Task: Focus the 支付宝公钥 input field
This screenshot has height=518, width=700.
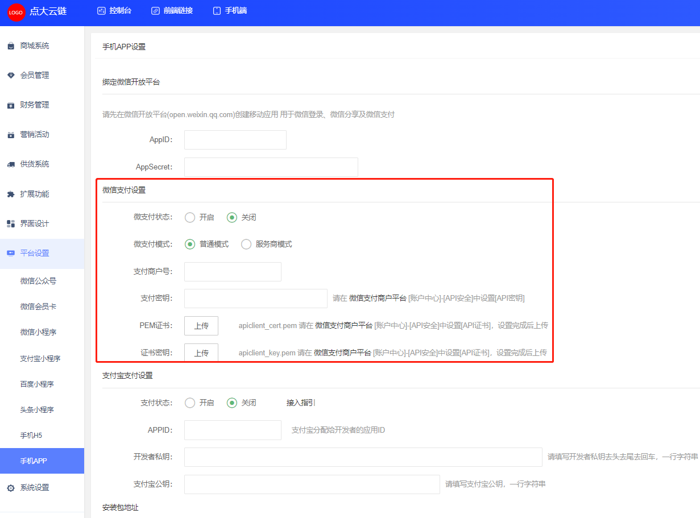Action: (x=312, y=484)
